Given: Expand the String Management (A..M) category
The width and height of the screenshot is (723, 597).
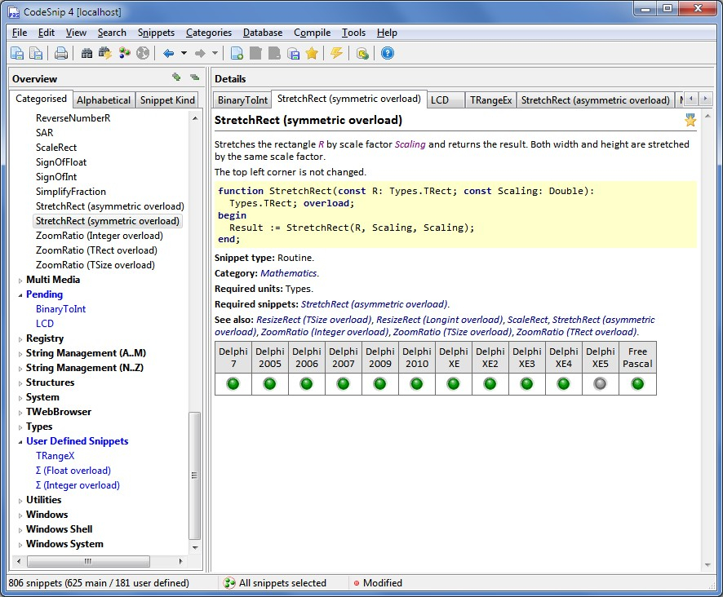Looking at the screenshot, I should (20, 354).
